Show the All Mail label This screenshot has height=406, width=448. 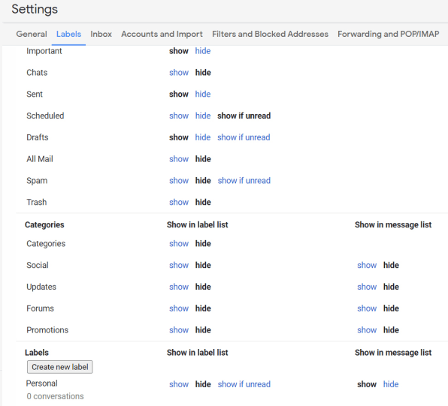(179, 159)
